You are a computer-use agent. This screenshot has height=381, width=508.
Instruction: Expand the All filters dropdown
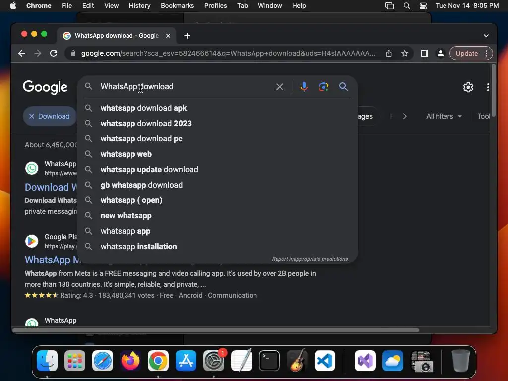tap(444, 116)
